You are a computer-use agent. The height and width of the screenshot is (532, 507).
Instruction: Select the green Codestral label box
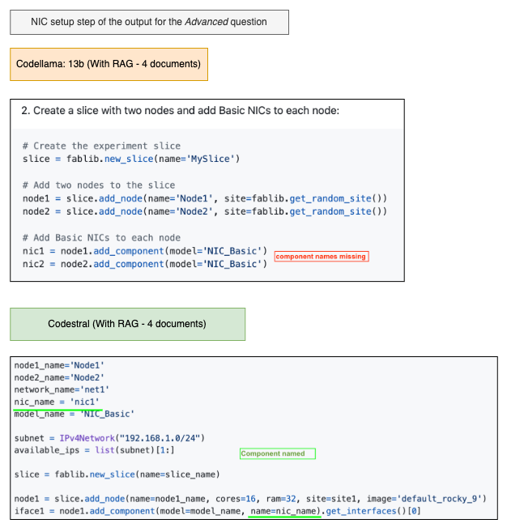pos(127,324)
